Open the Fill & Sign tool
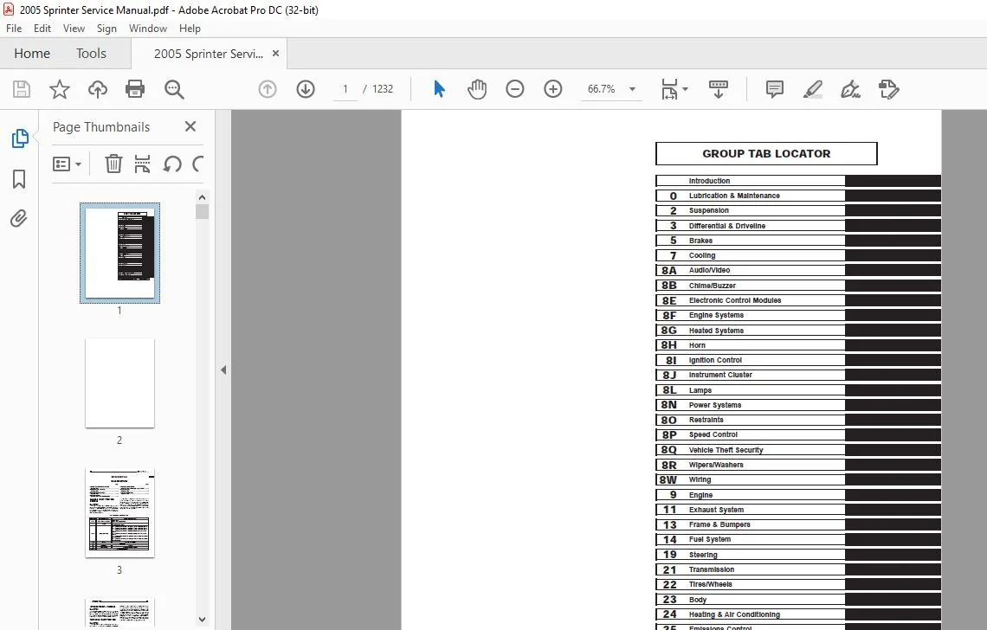987x630 pixels. (850, 89)
